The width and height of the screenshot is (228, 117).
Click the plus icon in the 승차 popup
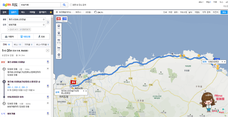(x=84, y=91)
